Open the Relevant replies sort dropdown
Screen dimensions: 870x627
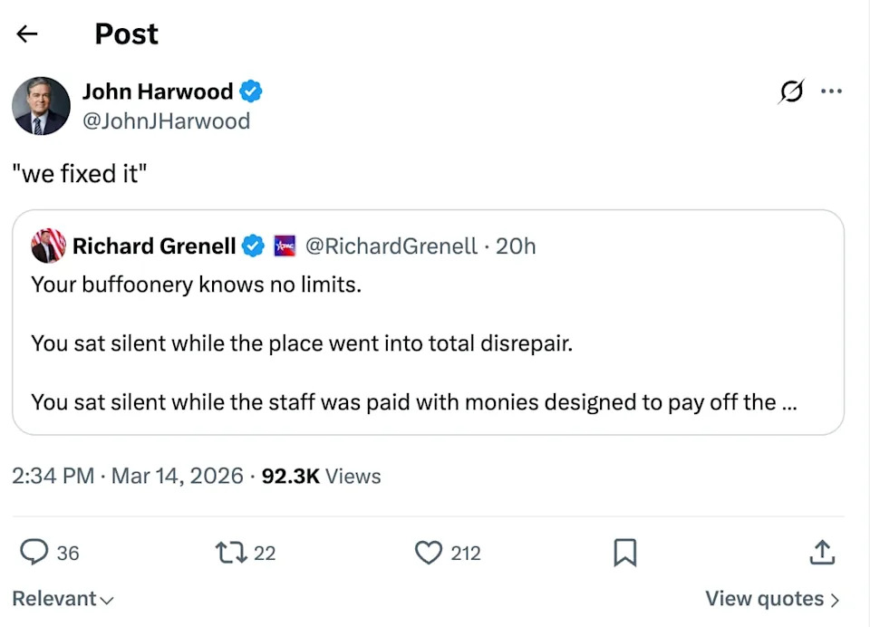[62, 598]
